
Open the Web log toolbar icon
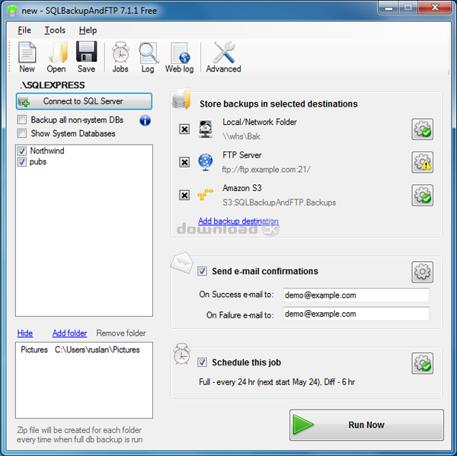pos(180,56)
